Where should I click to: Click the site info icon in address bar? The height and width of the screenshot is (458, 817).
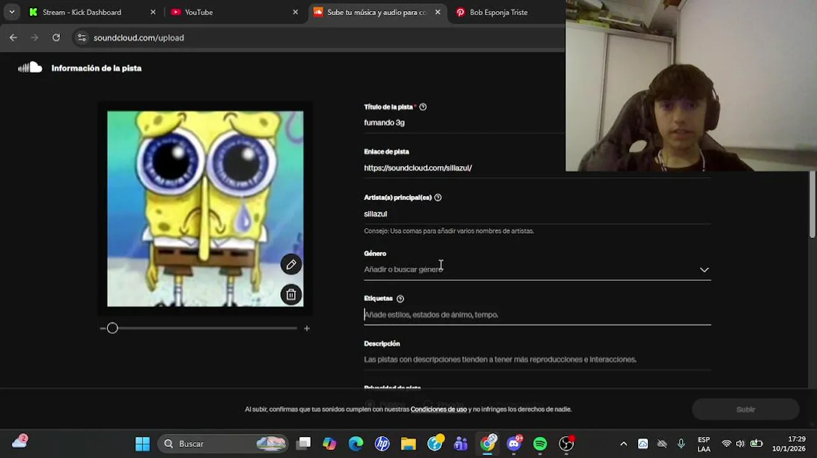pos(81,38)
